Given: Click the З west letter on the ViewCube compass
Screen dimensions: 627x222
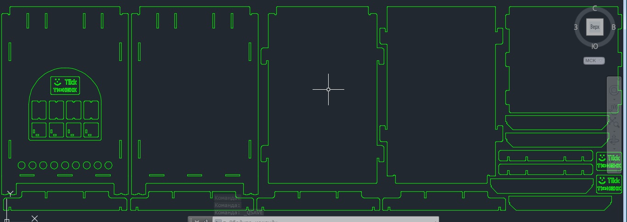Looking at the screenshot, I should click(576, 27).
